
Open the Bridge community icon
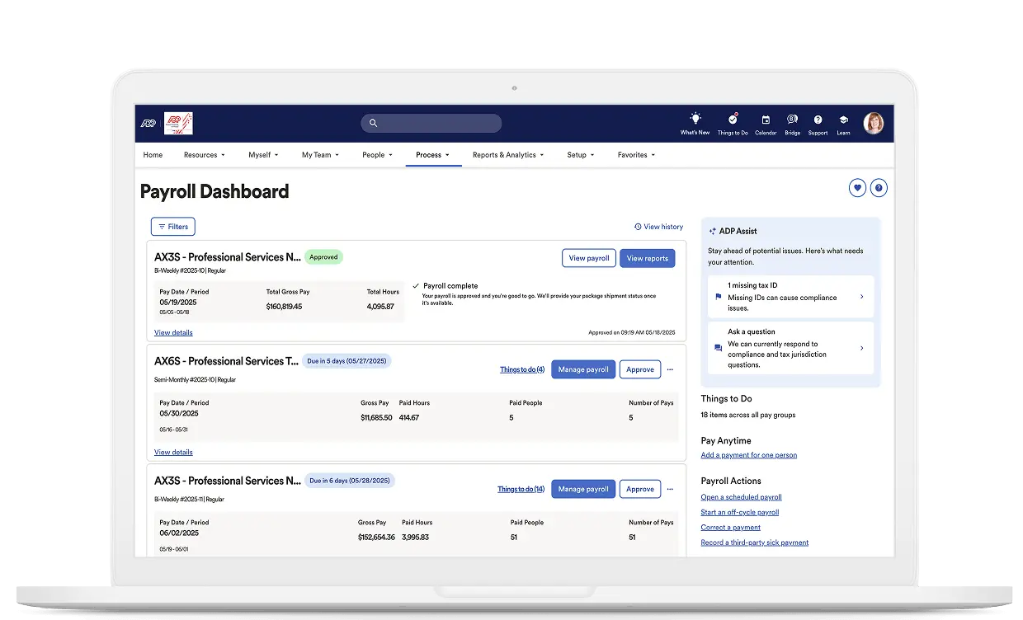(792, 119)
